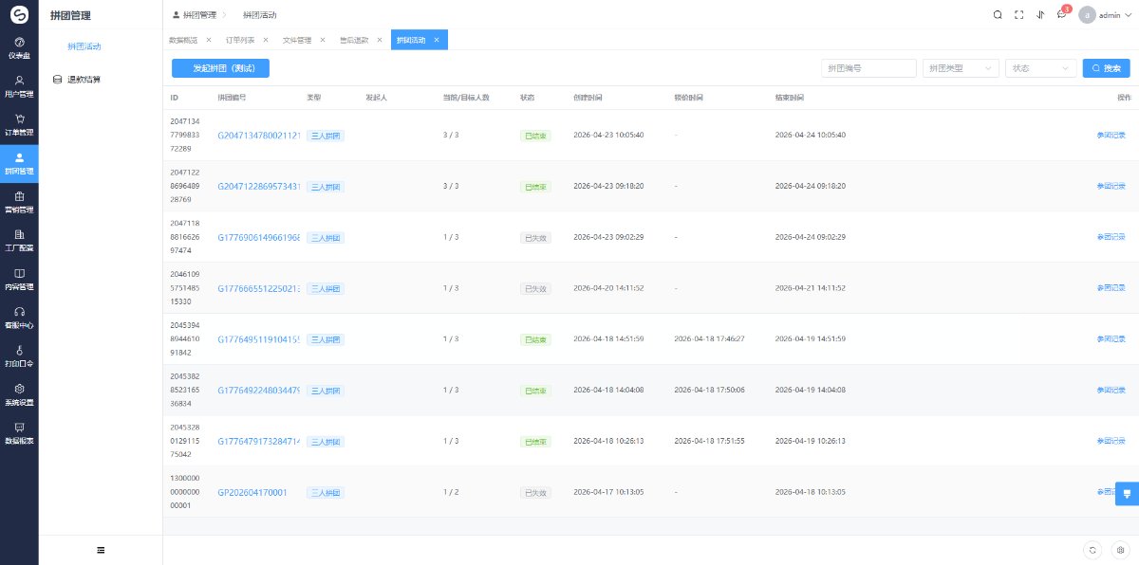Click the 拼团管理 breadcrumb

coord(199,15)
